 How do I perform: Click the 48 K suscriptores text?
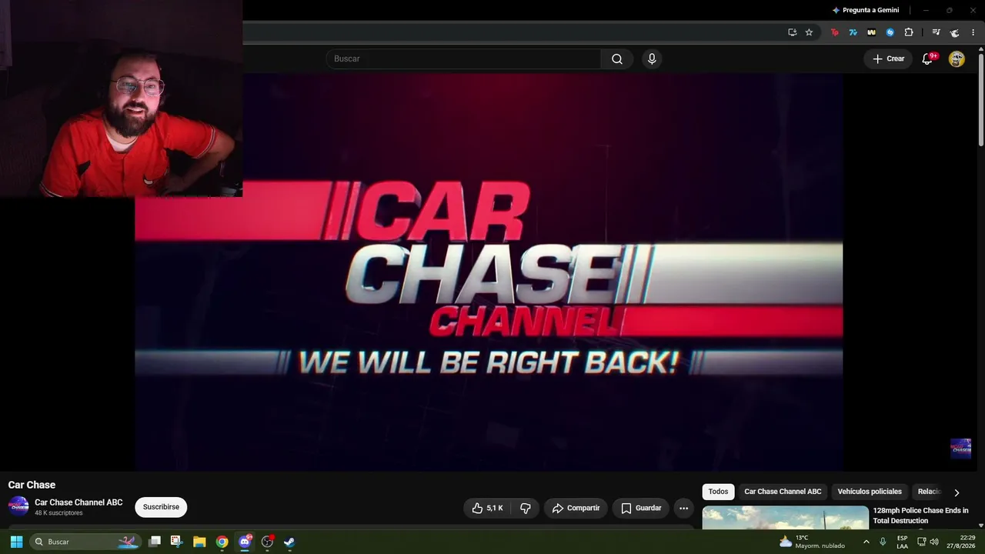(x=58, y=513)
